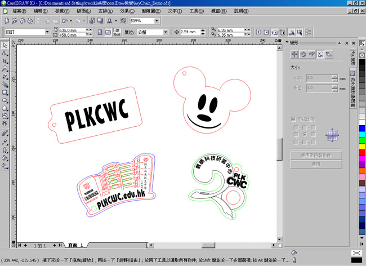Select the Zoom magnifier tool
This screenshot has height=266, width=366.
5,69
